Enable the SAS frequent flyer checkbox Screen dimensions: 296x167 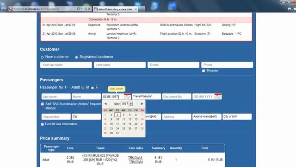pos(42,104)
